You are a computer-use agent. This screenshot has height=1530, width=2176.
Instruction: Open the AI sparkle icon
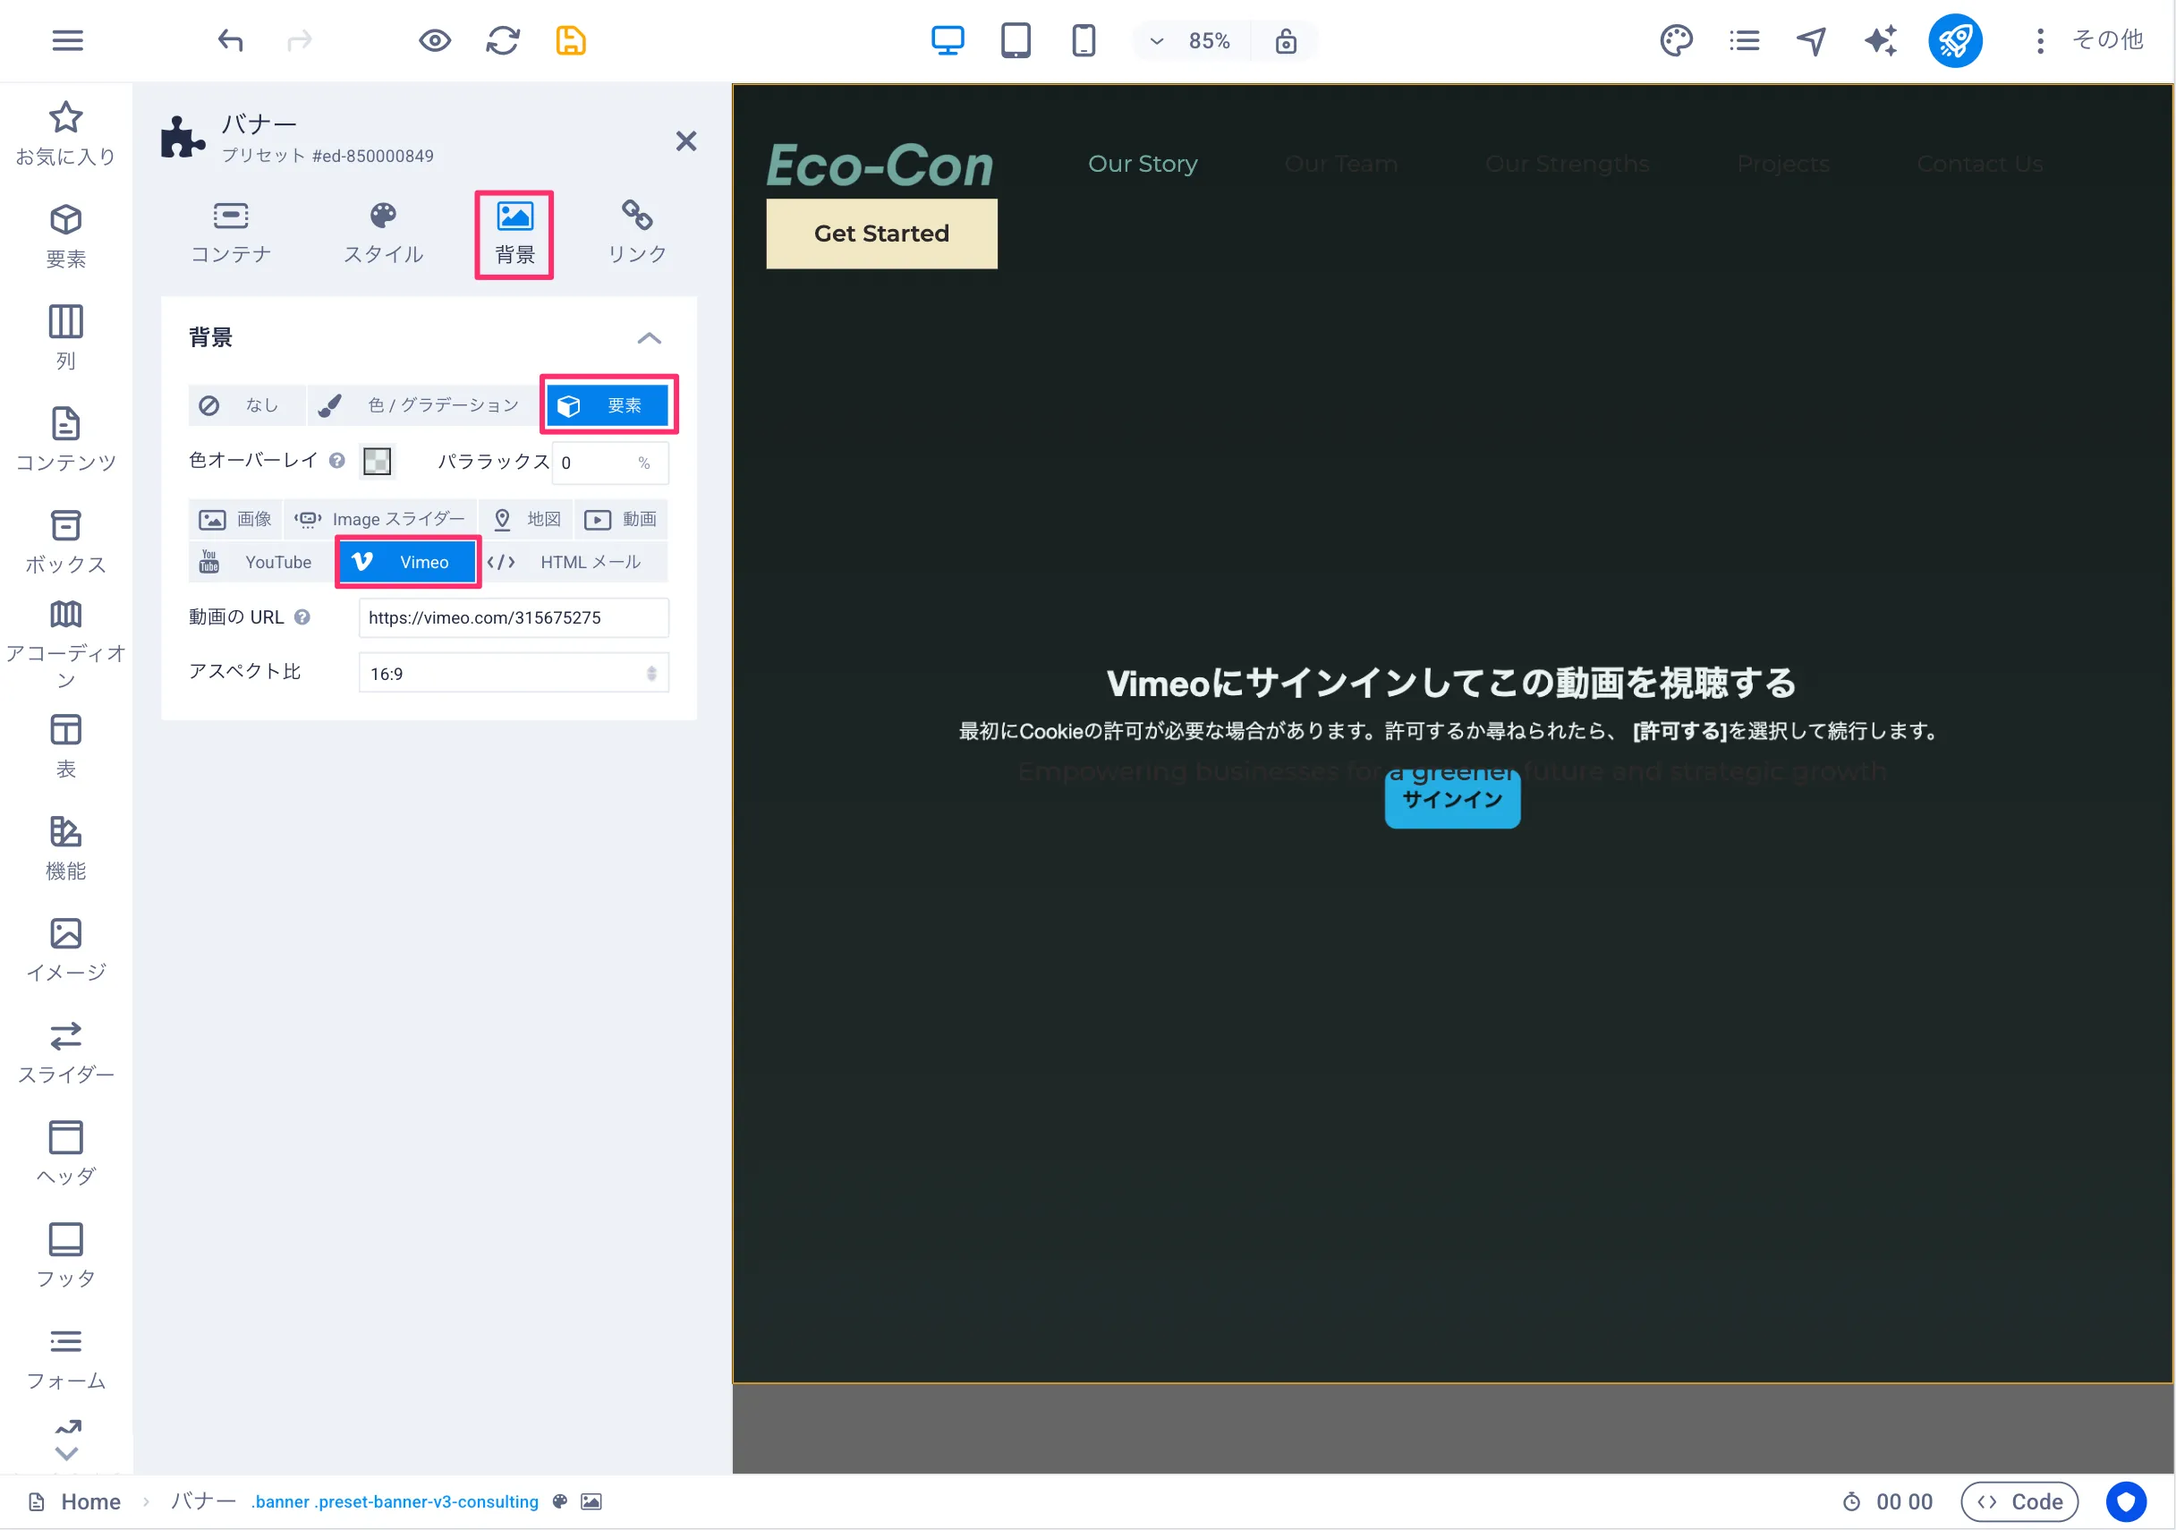pos(1881,41)
